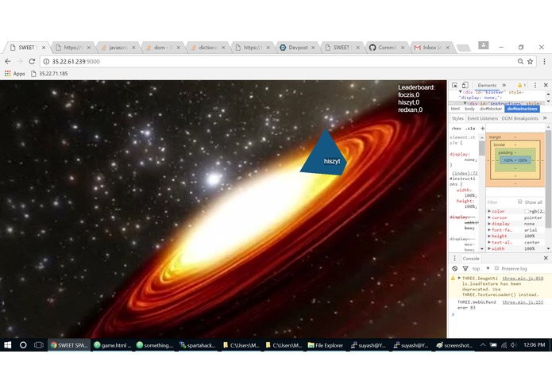This screenshot has width=552, height=392.
Task: Expand the THREE.ImageUtils warning message
Action: (459, 278)
